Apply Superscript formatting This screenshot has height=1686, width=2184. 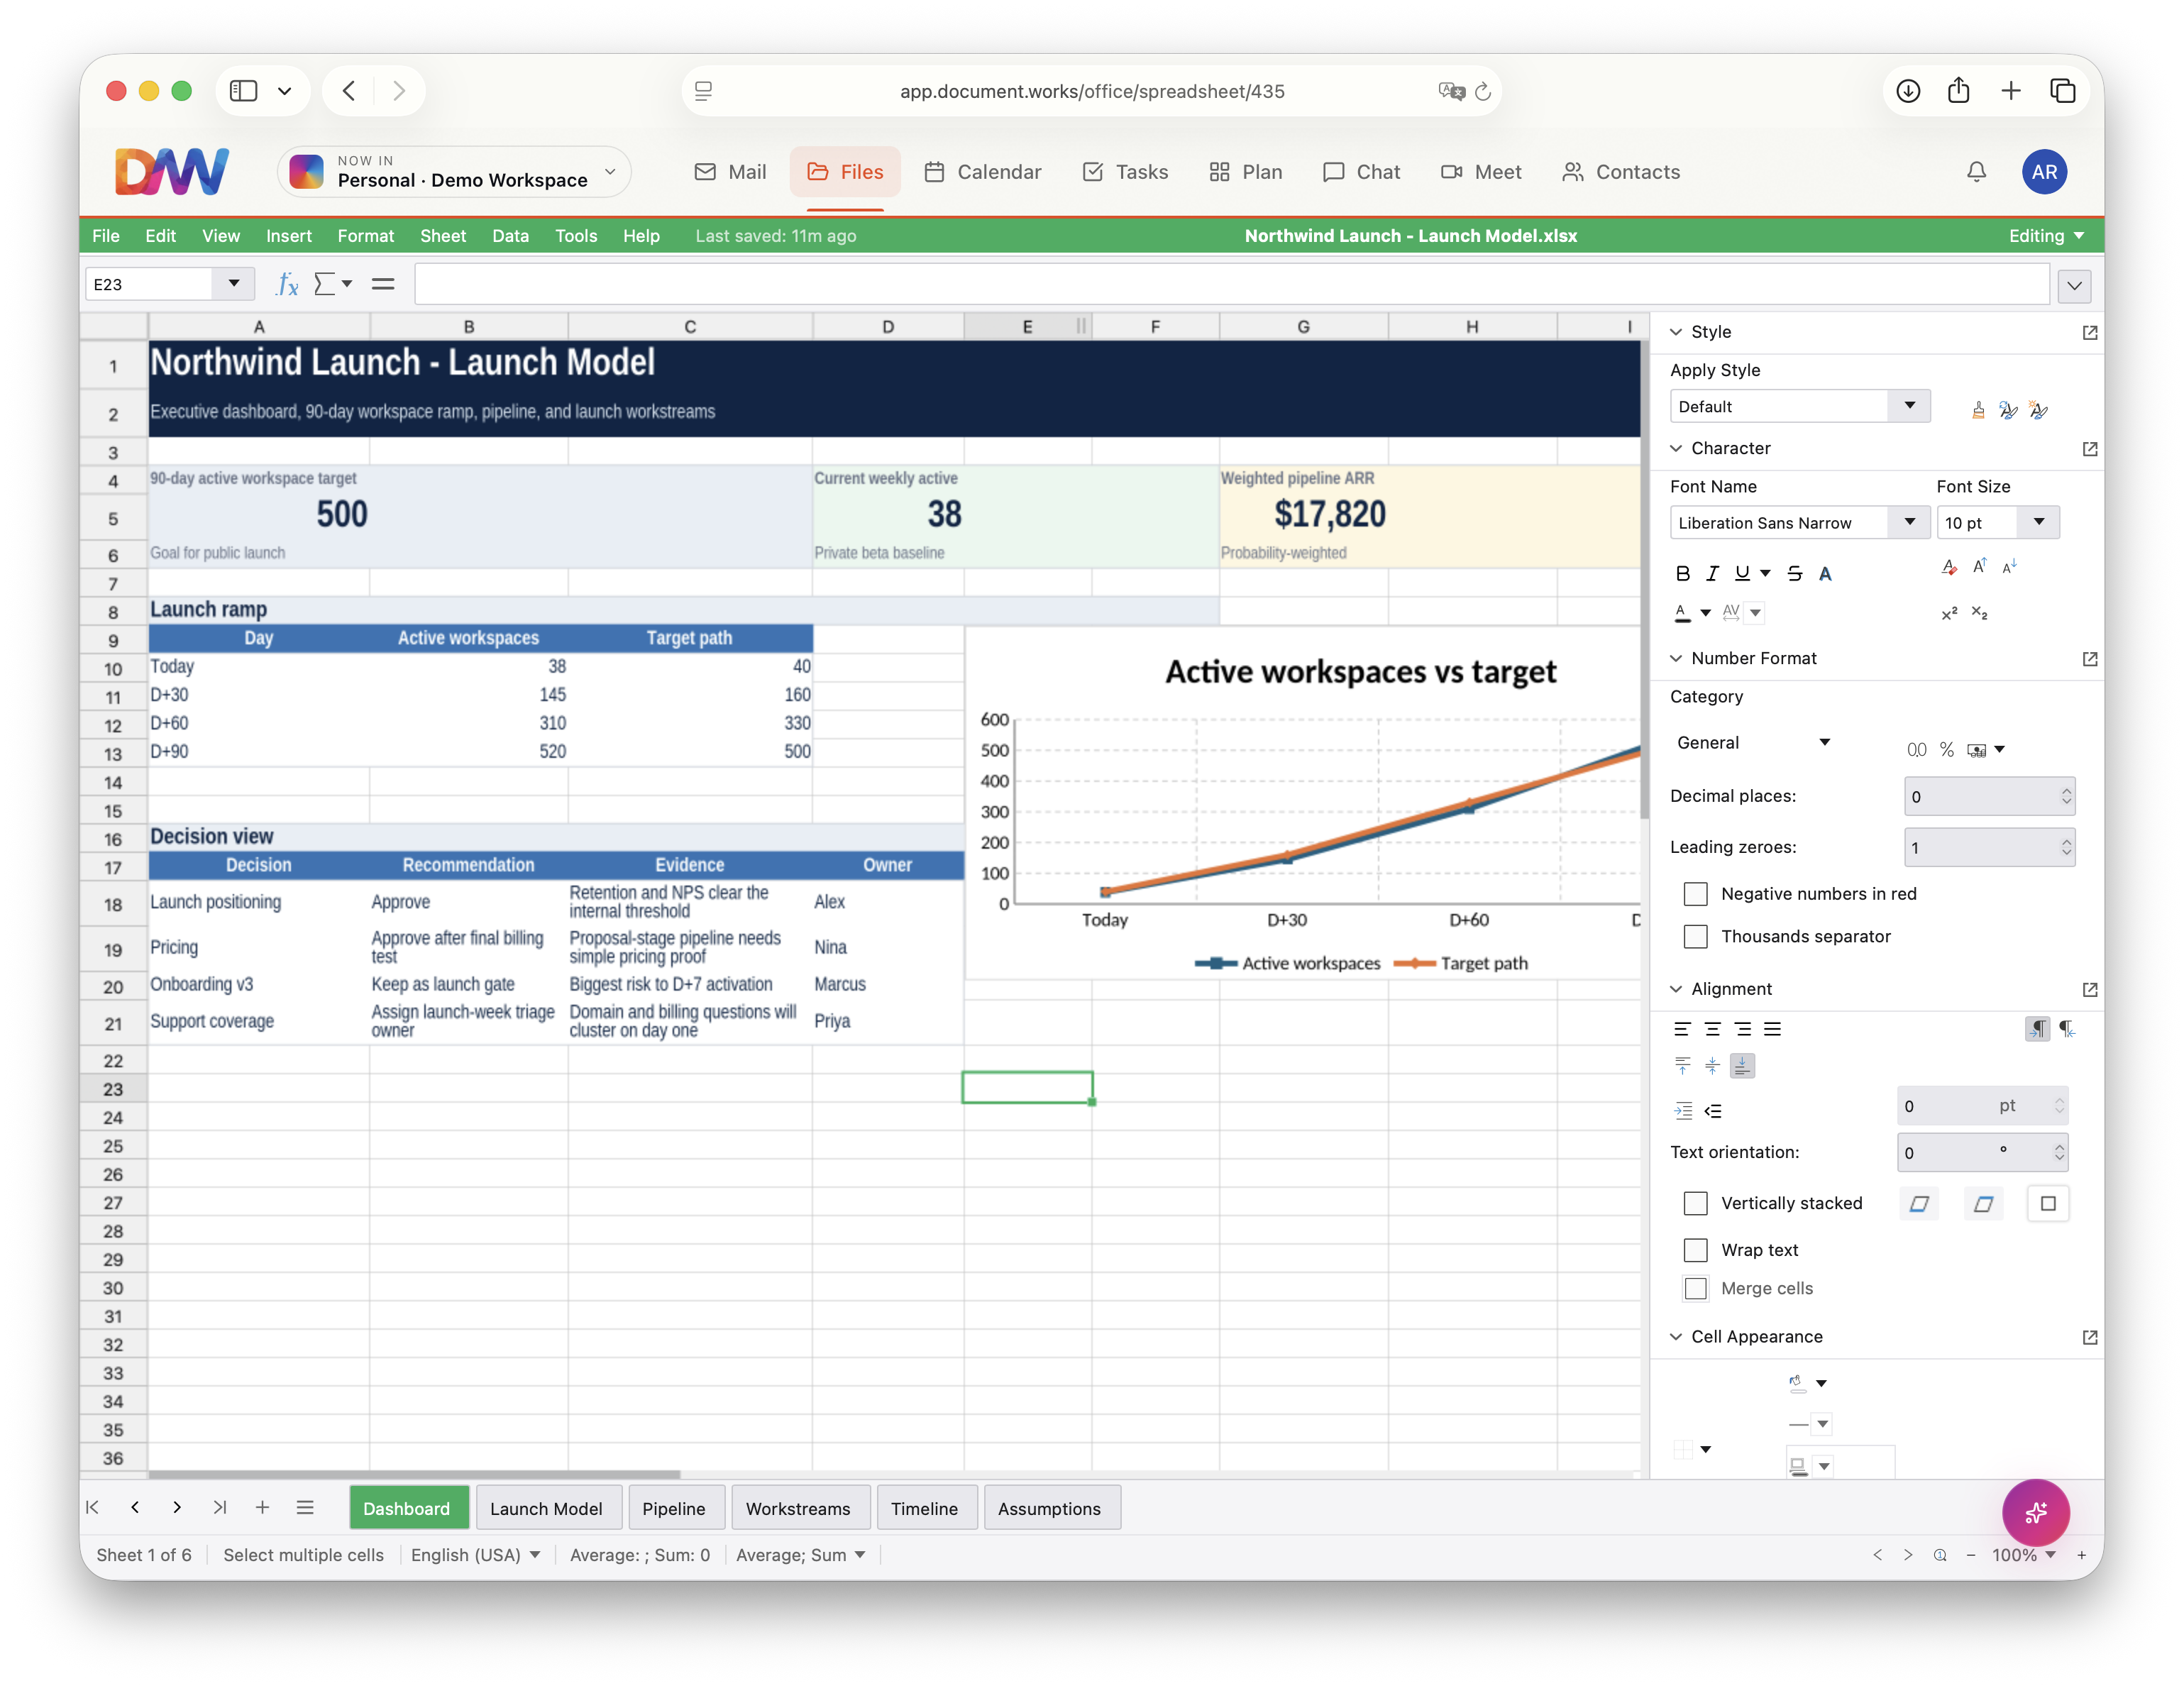(1949, 613)
